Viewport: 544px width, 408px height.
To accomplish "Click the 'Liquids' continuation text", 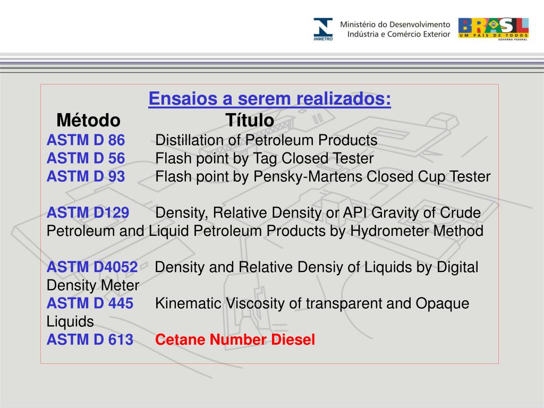I will (70, 321).
